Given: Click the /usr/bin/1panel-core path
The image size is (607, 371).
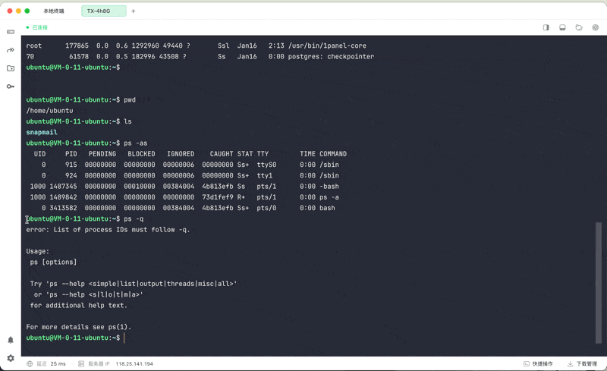Looking at the screenshot, I should pyautogui.click(x=327, y=46).
